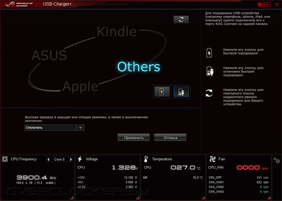Click the Republic of Gamers logo

19,4
